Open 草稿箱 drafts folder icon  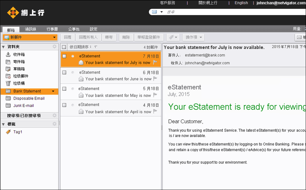[8, 69]
